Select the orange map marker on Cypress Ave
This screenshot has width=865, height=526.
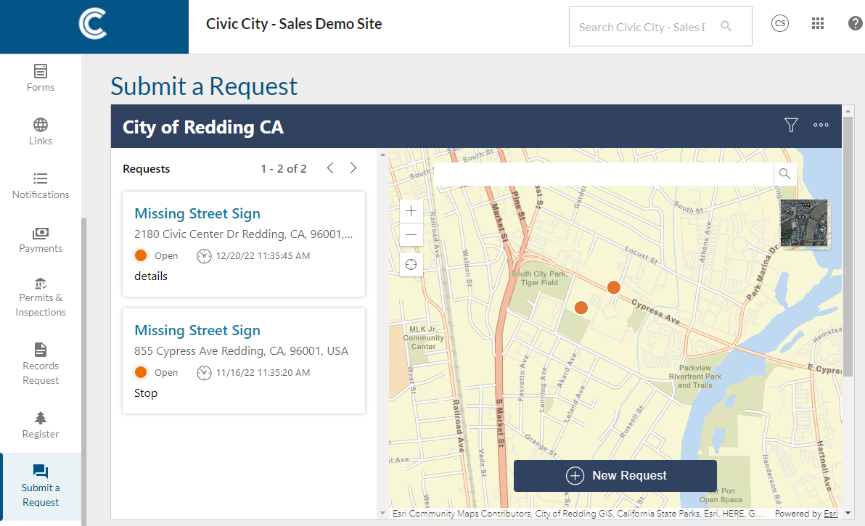[613, 287]
